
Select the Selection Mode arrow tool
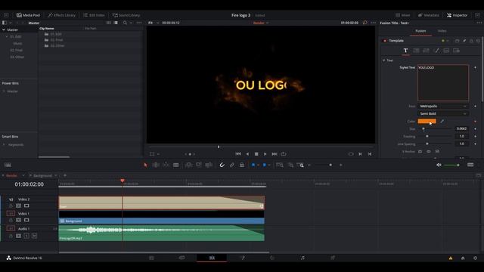(x=145, y=165)
